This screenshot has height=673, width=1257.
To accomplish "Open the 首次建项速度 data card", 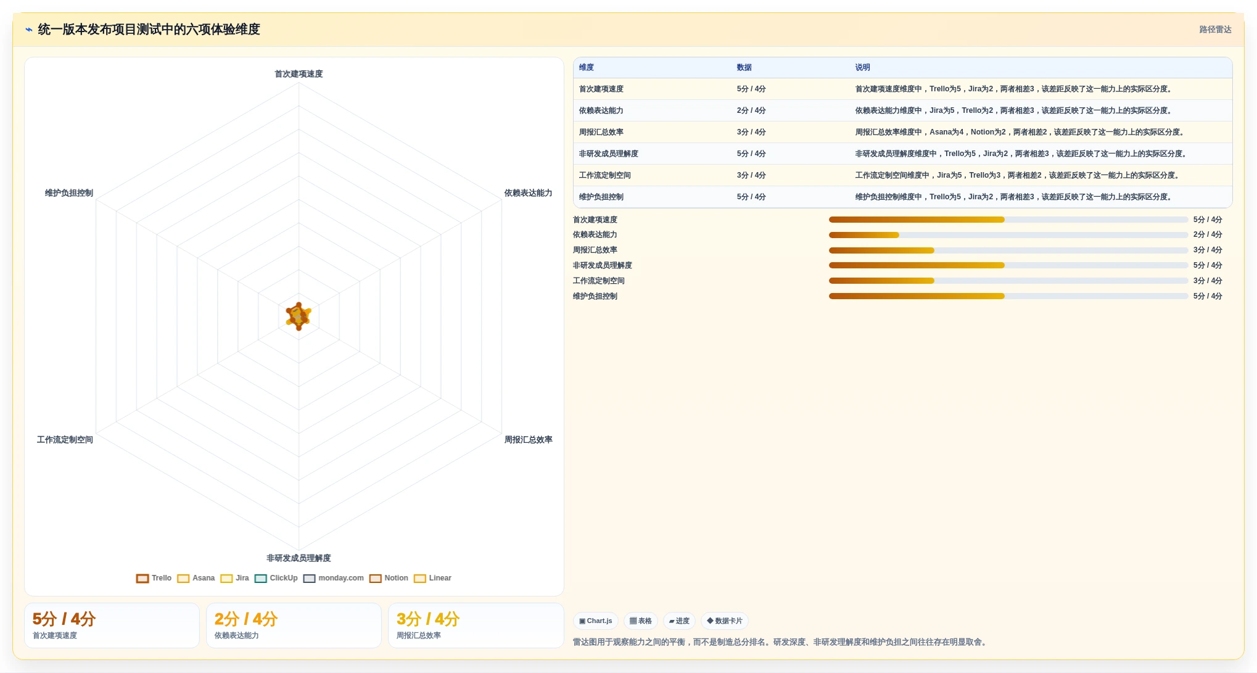I will (x=112, y=626).
